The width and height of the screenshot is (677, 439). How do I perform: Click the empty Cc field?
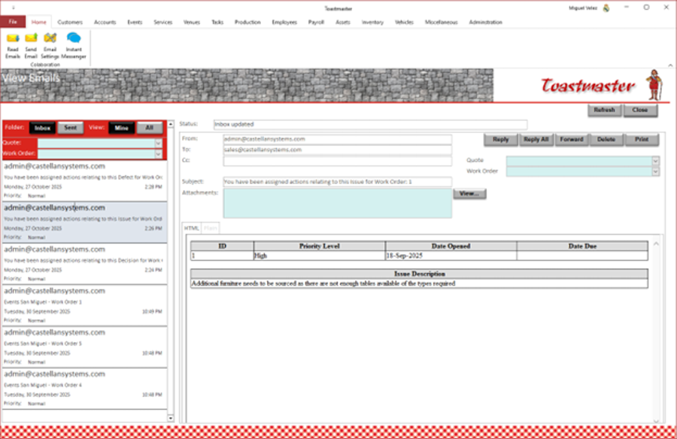click(x=337, y=161)
